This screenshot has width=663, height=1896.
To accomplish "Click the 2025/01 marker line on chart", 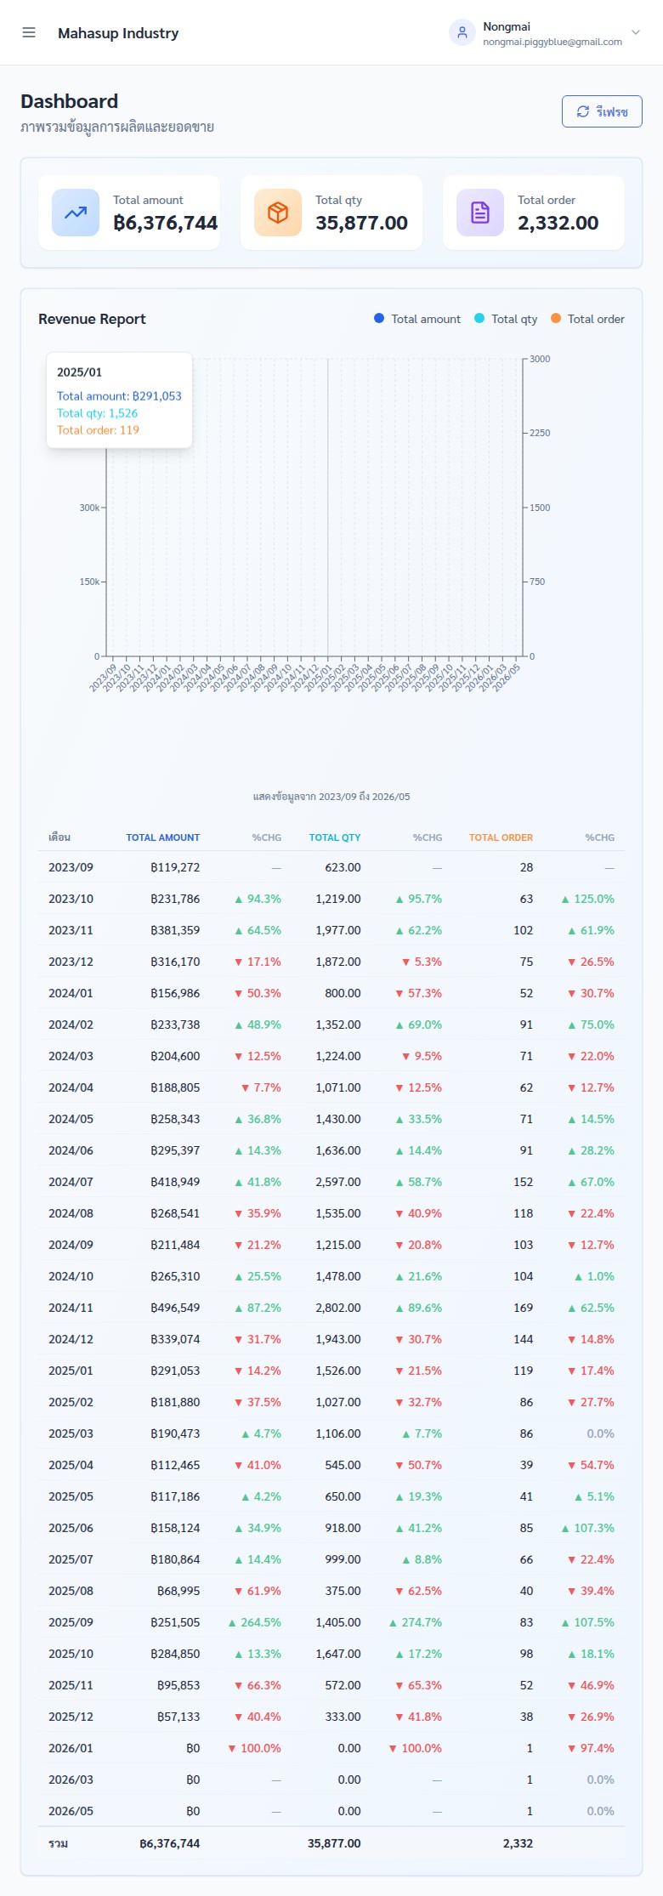I will (328, 507).
